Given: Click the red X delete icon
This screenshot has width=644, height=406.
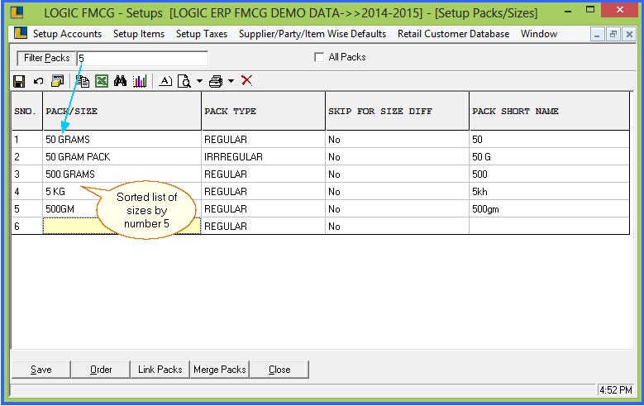Looking at the screenshot, I should click(x=247, y=80).
